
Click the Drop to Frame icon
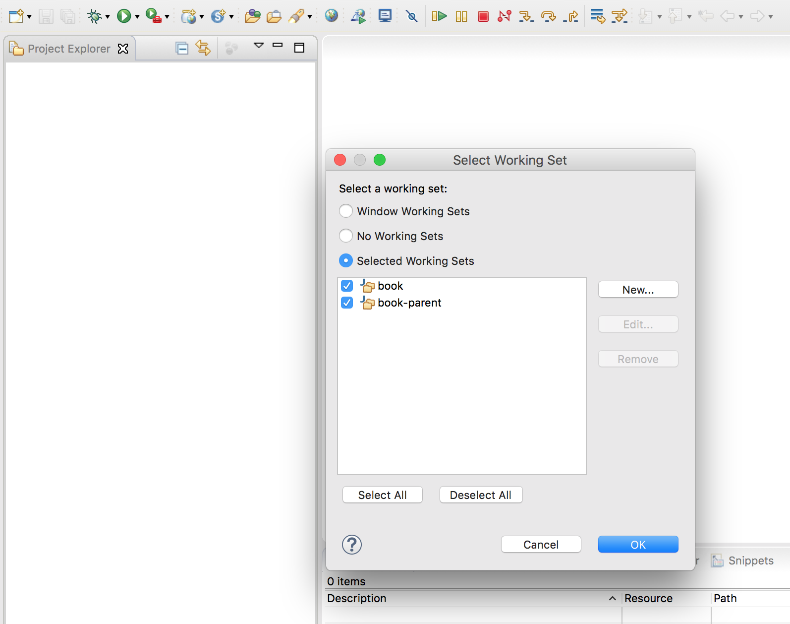click(x=598, y=16)
